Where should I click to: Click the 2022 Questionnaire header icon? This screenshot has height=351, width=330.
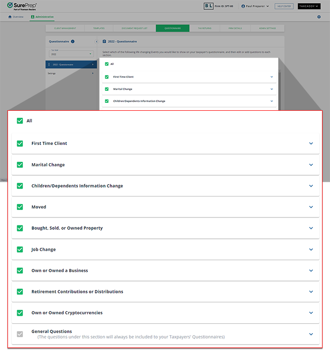pos(104,42)
